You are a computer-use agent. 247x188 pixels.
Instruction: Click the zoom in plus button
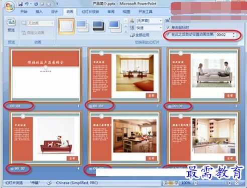click(229, 183)
